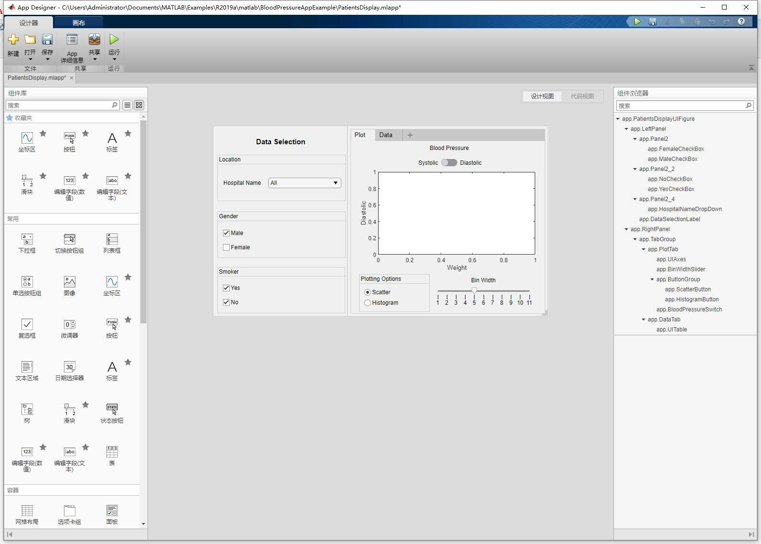This screenshot has height=544, width=761.
Task: Click the redo arrow in quick access bar
Action: tap(727, 21)
